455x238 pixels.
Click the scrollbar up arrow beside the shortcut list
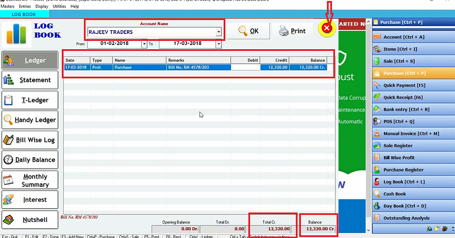pos(368,22)
